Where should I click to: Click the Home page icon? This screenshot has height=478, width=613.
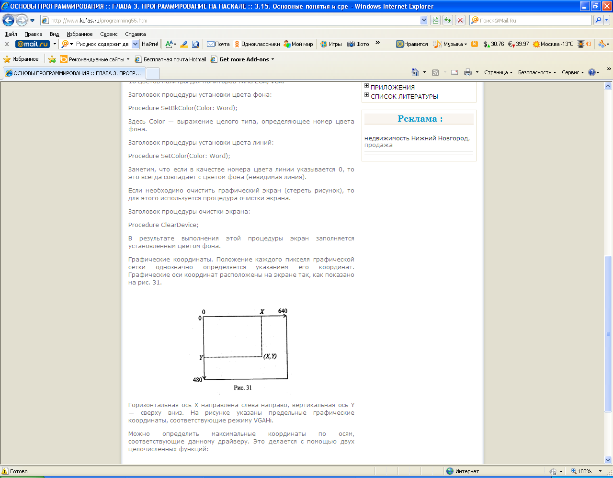pyautogui.click(x=415, y=72)
